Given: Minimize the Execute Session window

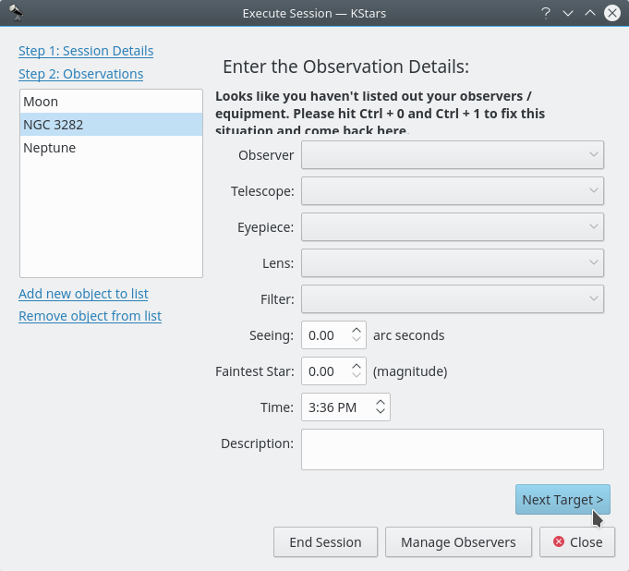Looking at the screenshot, I should pyautogui.click(x=568, y=13).
